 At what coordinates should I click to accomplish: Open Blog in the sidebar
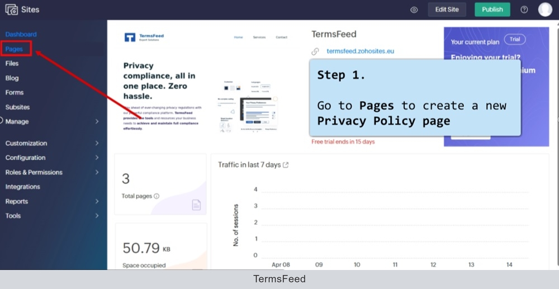pos(12,78)
